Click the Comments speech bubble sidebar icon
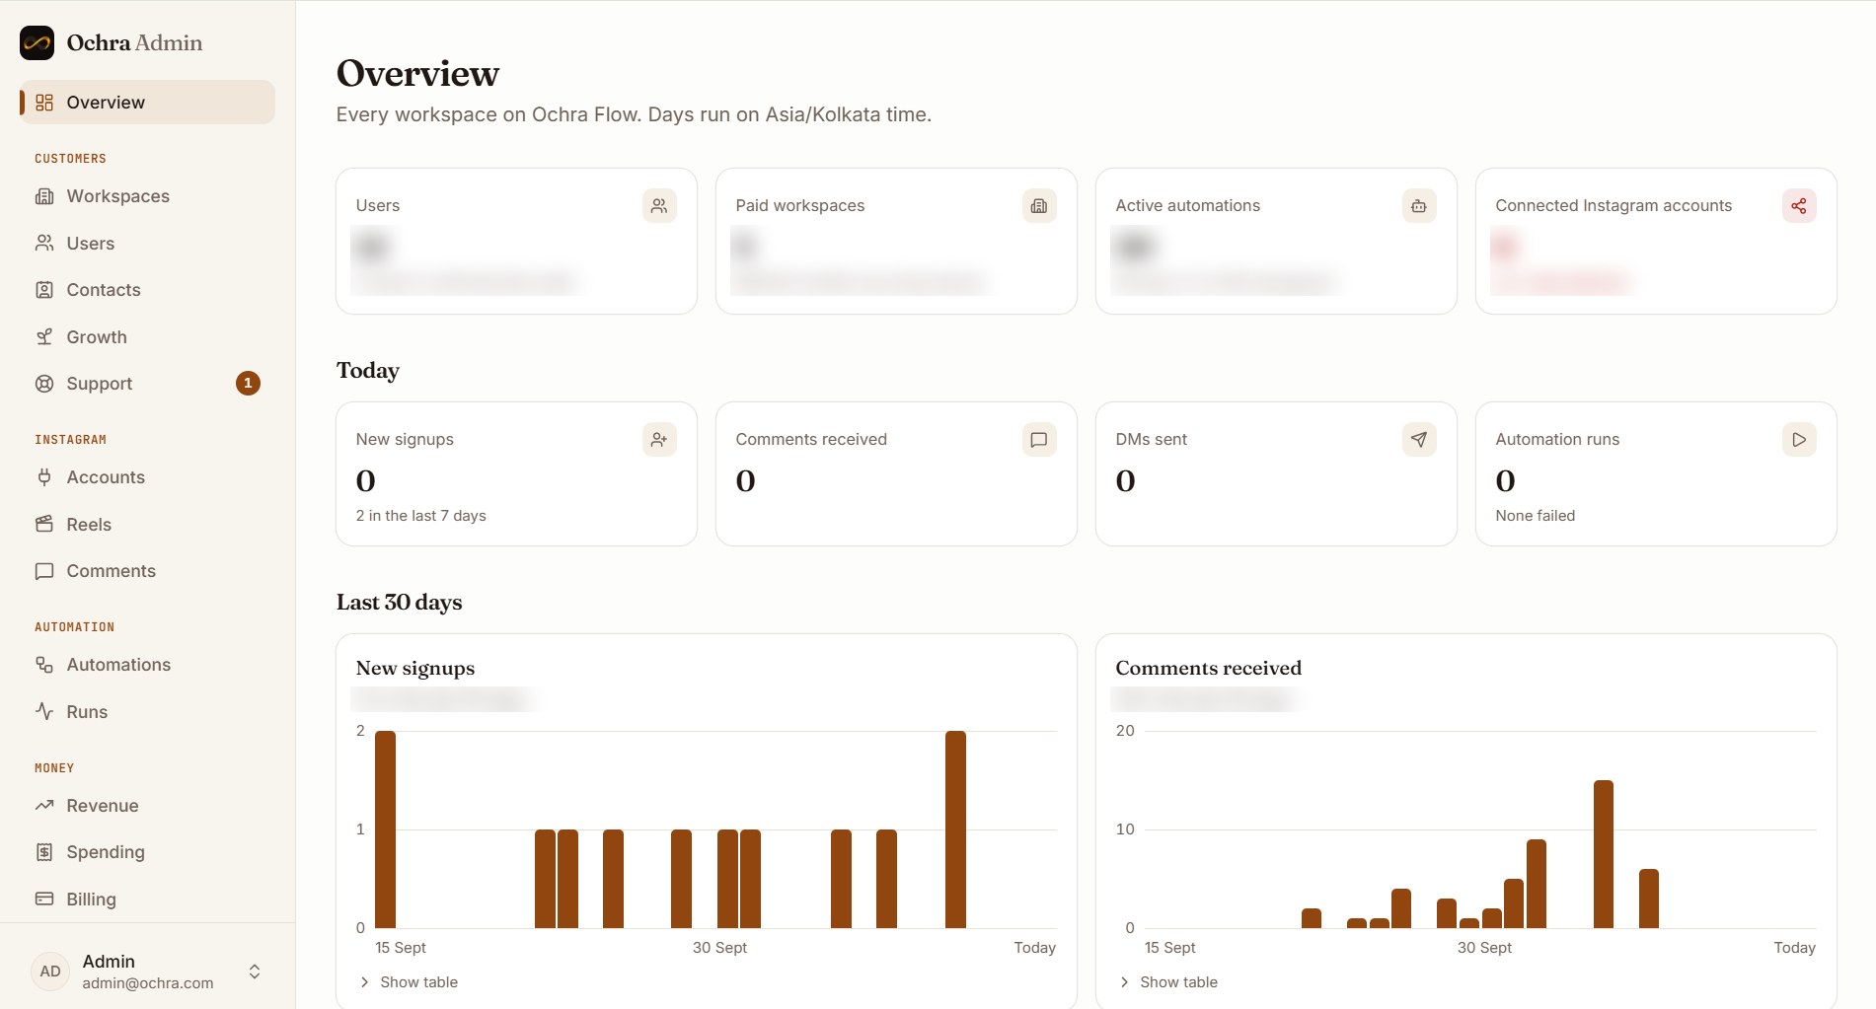1876x1009 pixels. coord(44,571)
